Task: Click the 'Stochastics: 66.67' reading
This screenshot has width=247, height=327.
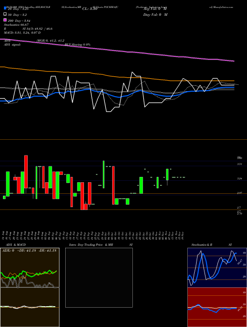Action: click(x=16, y=25)
